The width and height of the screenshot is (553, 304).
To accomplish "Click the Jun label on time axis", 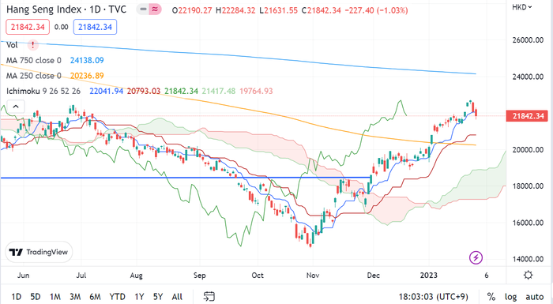I will coord(23,275).
